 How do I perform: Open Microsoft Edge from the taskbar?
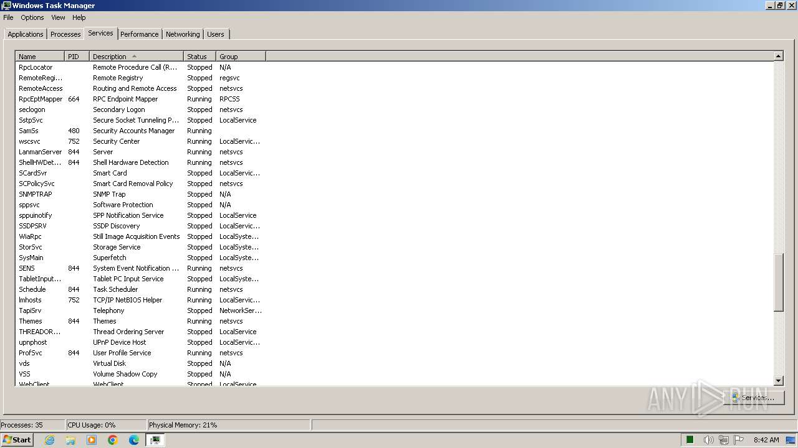point(134,440)
